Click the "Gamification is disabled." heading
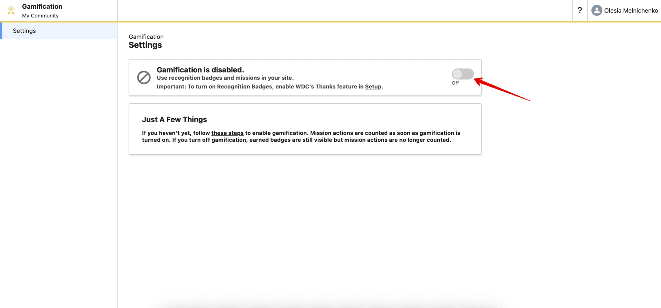 (x=200, y=70)
